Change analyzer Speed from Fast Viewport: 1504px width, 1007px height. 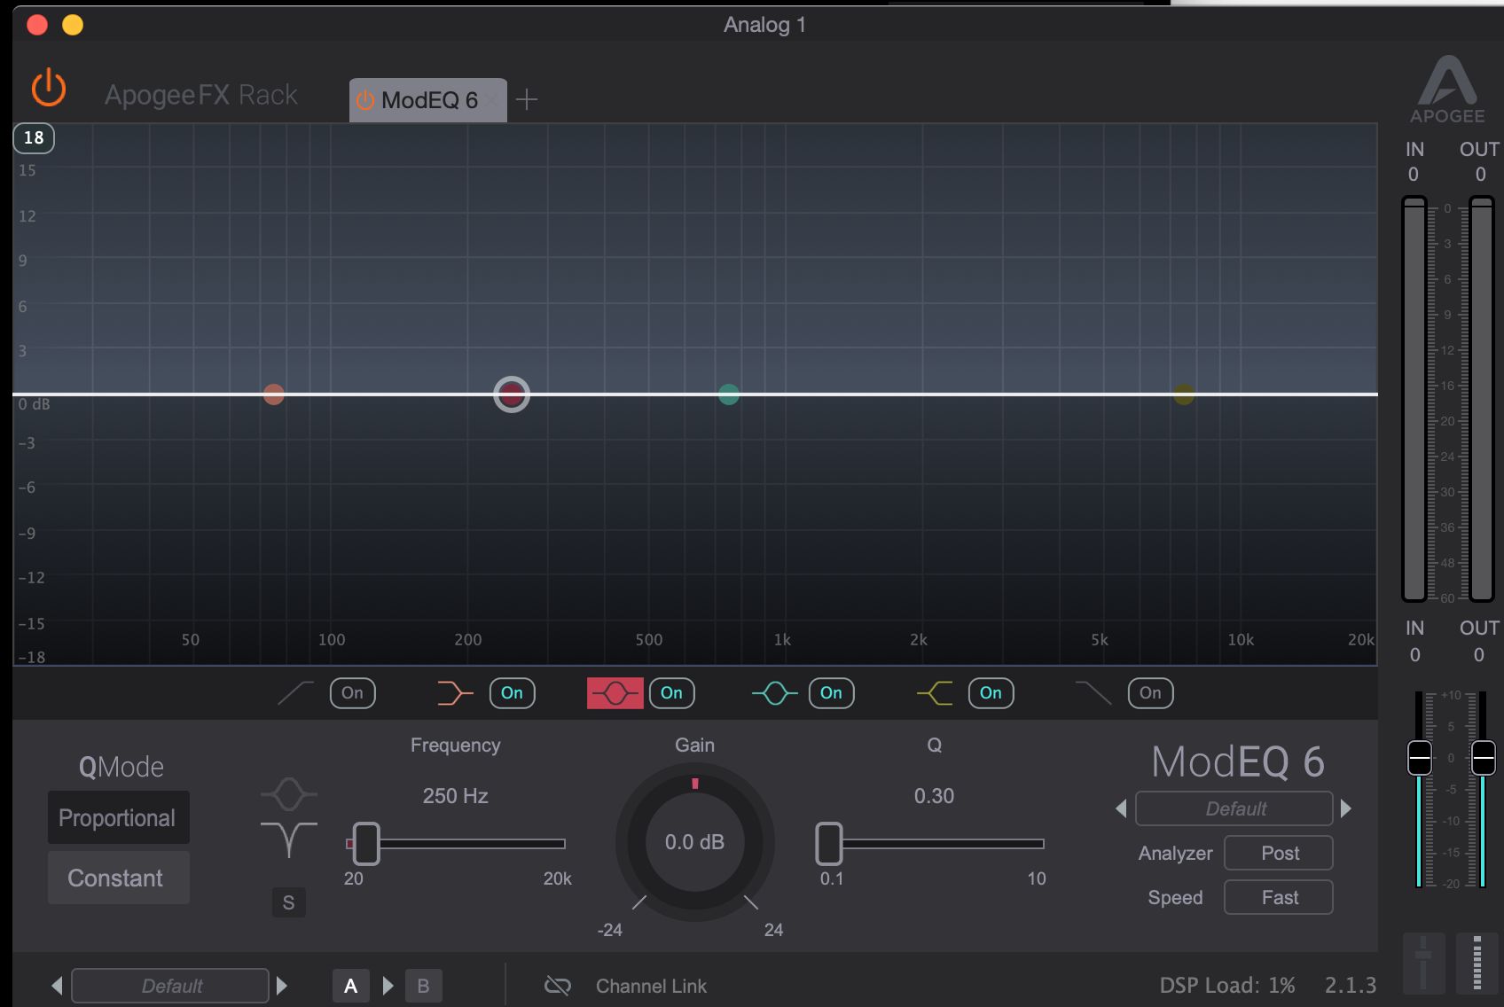(1279, 897)
